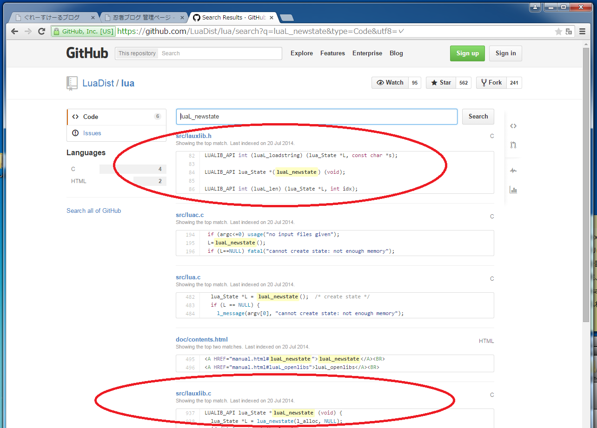597x428 pixels.
Task: Open the Code search results tab
Action: 116,117
